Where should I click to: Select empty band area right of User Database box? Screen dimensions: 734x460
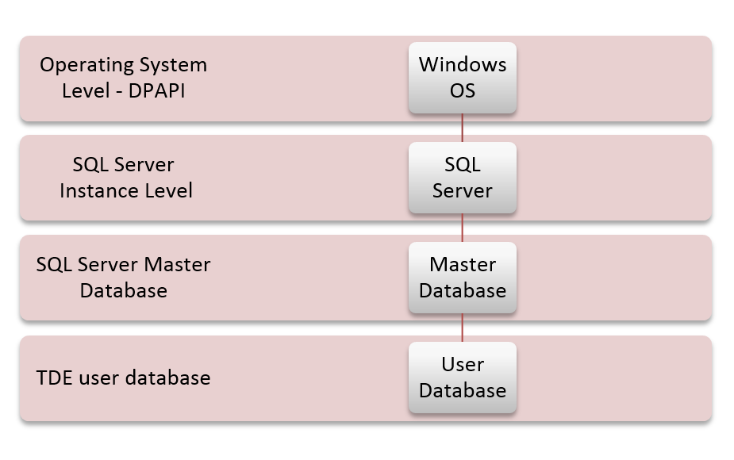tap(611, 378)
